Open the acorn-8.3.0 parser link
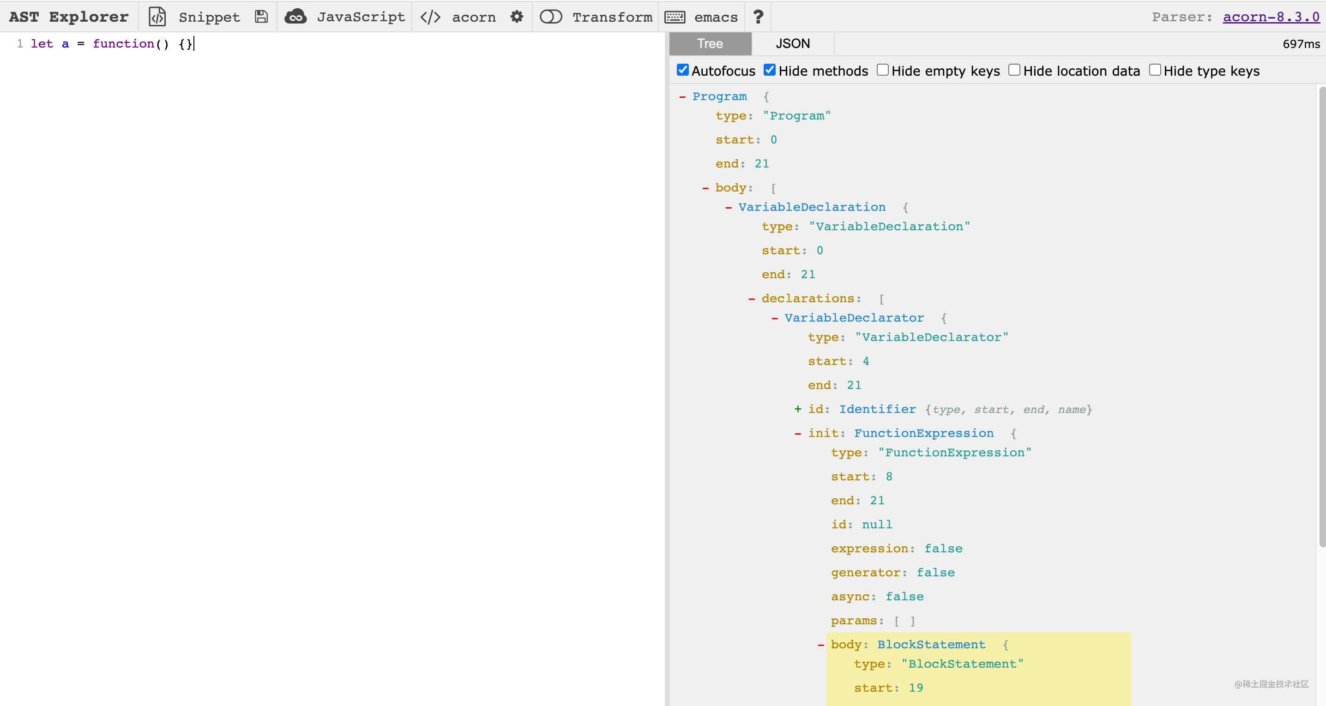 (1271, 17)
